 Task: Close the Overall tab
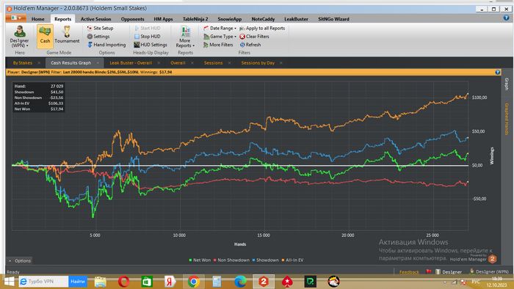pyautogui.click(x=192, y=63)
